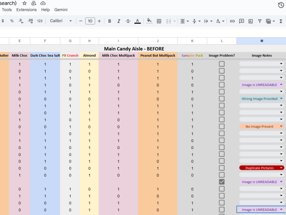Open text wrapping options
The height and width of the screenshot is (215, 286).
[x=208, y=21]
